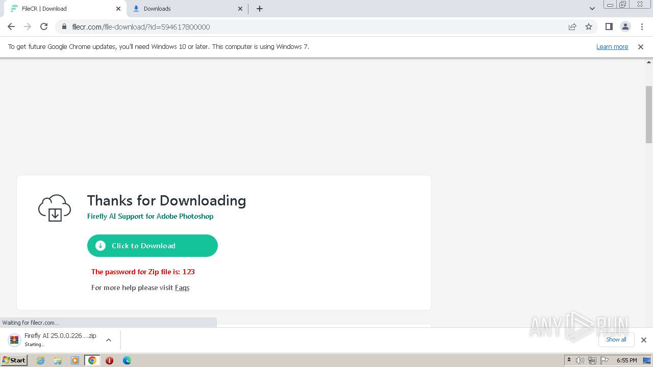Viewport: 653px width, 367px height.
Task: Click the page vertical scrollbar thumb
Action: [649, 115]
